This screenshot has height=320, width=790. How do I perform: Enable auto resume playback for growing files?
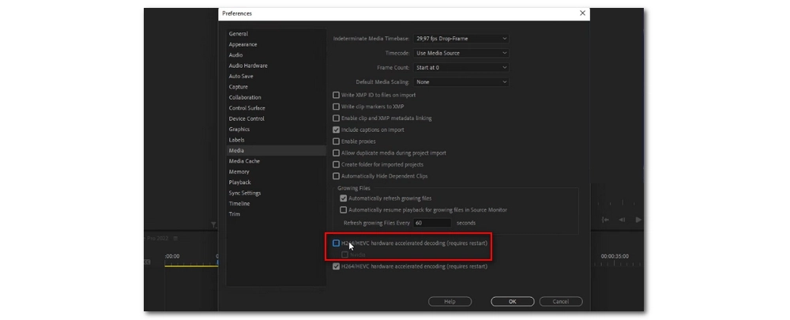pos(343,209)
